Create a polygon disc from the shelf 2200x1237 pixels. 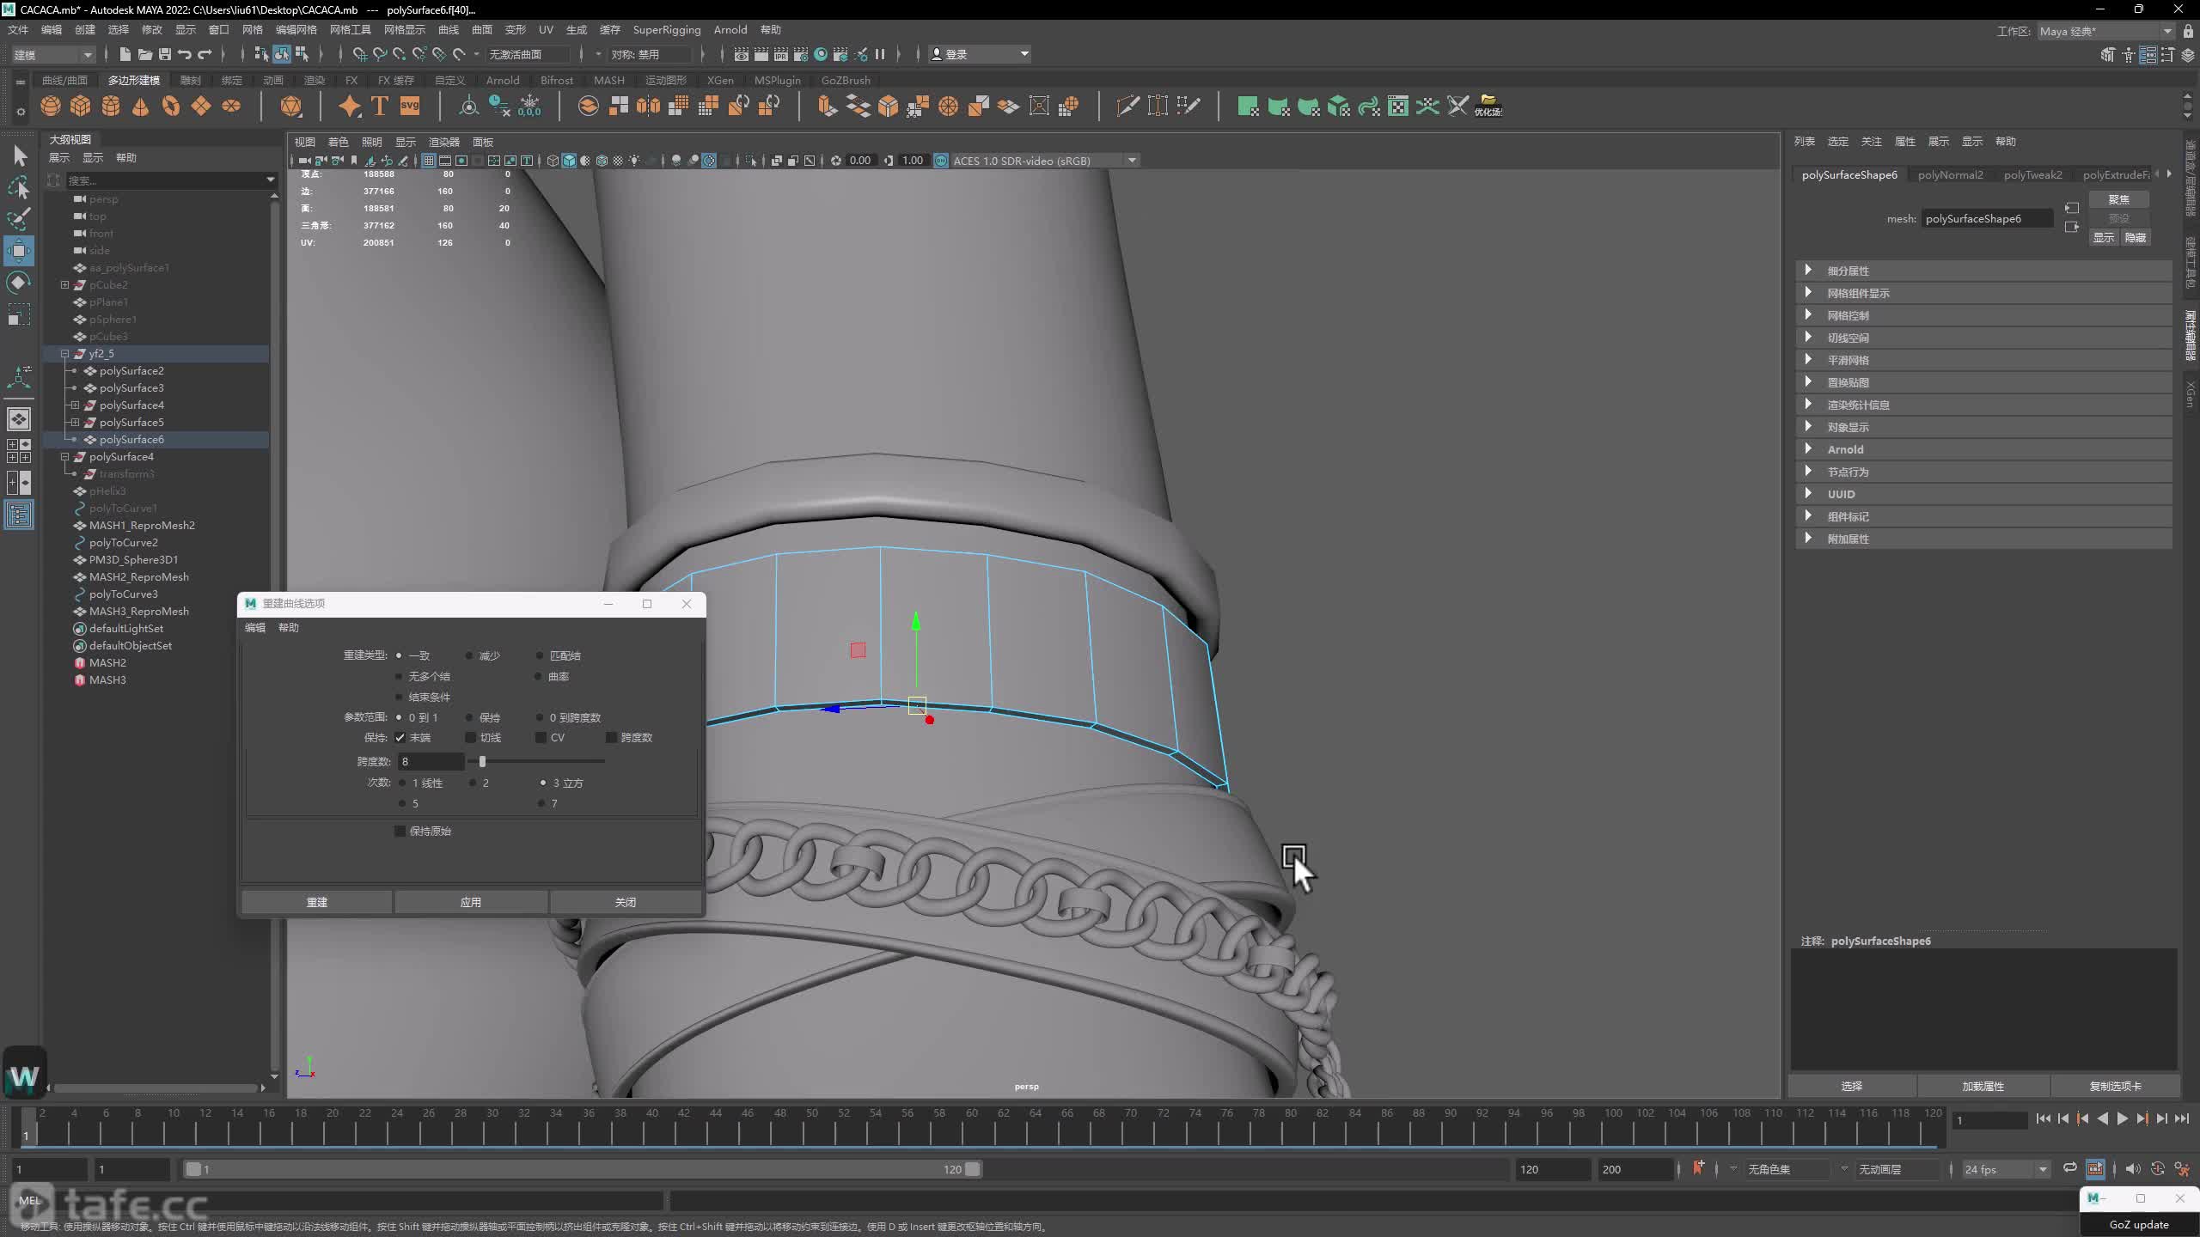pyautogui.click(x=231, y=106)
